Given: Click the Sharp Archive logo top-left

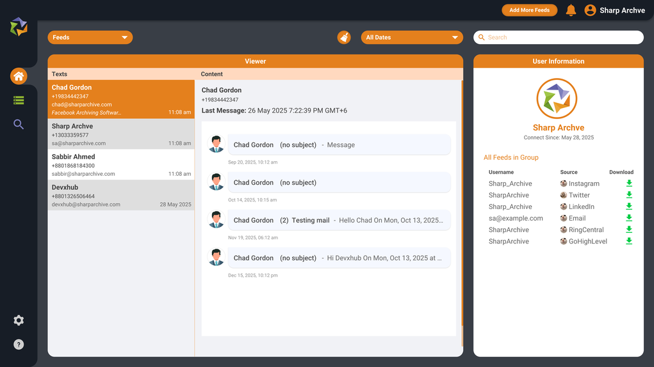Looking at the screenshot, I should click(19, 27).
